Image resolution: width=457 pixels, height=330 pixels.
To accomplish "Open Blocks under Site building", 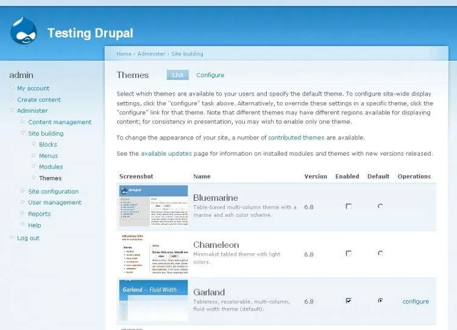I will [x=48, y=144].
